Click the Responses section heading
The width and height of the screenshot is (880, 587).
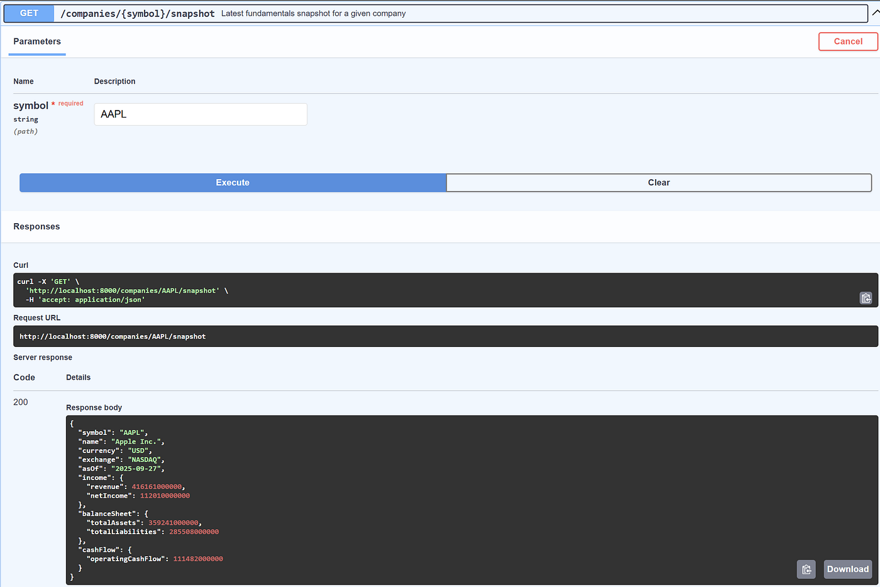(36, 227)
